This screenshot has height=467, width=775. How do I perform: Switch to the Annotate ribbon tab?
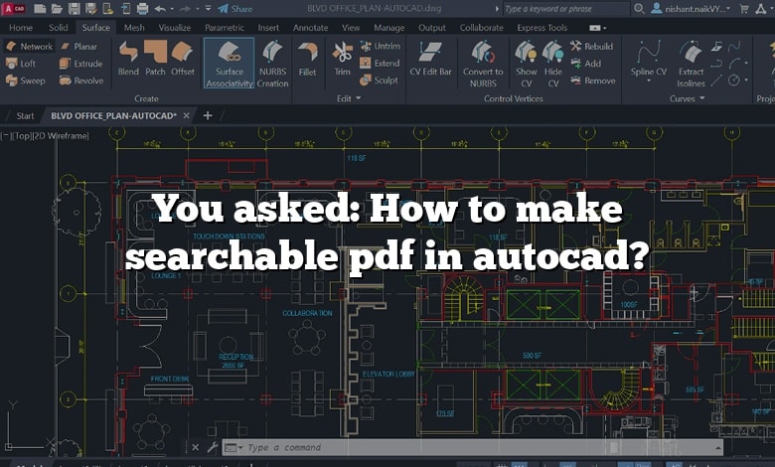310,28
